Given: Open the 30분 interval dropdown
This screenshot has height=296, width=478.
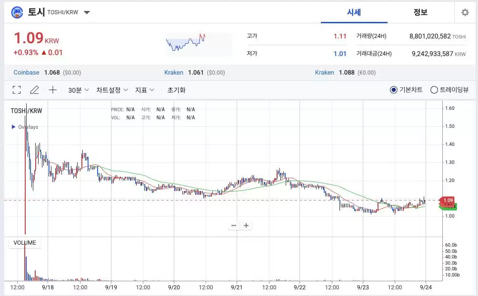Looking at the screenshot, I should pyautogui.click(x=79, y=90).
